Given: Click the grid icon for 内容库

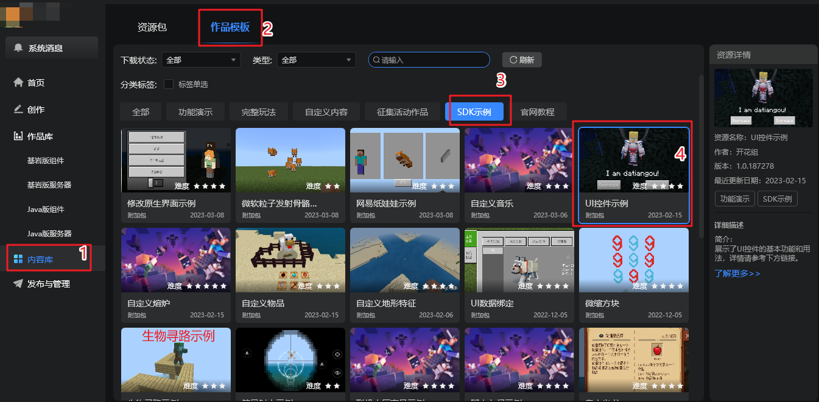Looking at the screenshot, I should point(18,259).
